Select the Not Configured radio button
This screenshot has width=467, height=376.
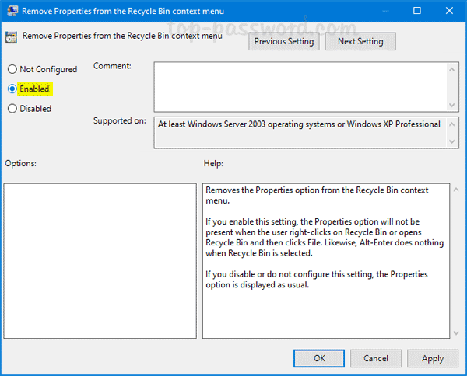pos(12,69)
